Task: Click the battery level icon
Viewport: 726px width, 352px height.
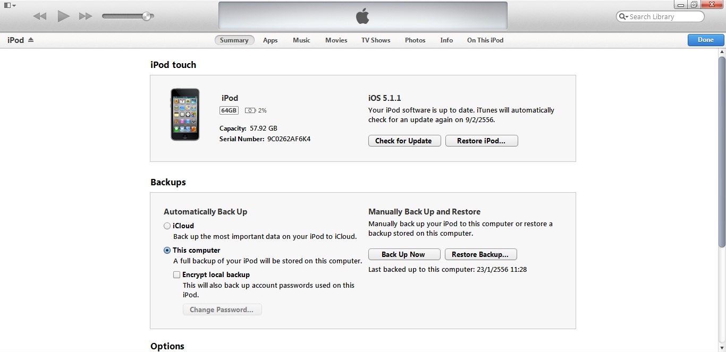Action: (x=250, y=110)
